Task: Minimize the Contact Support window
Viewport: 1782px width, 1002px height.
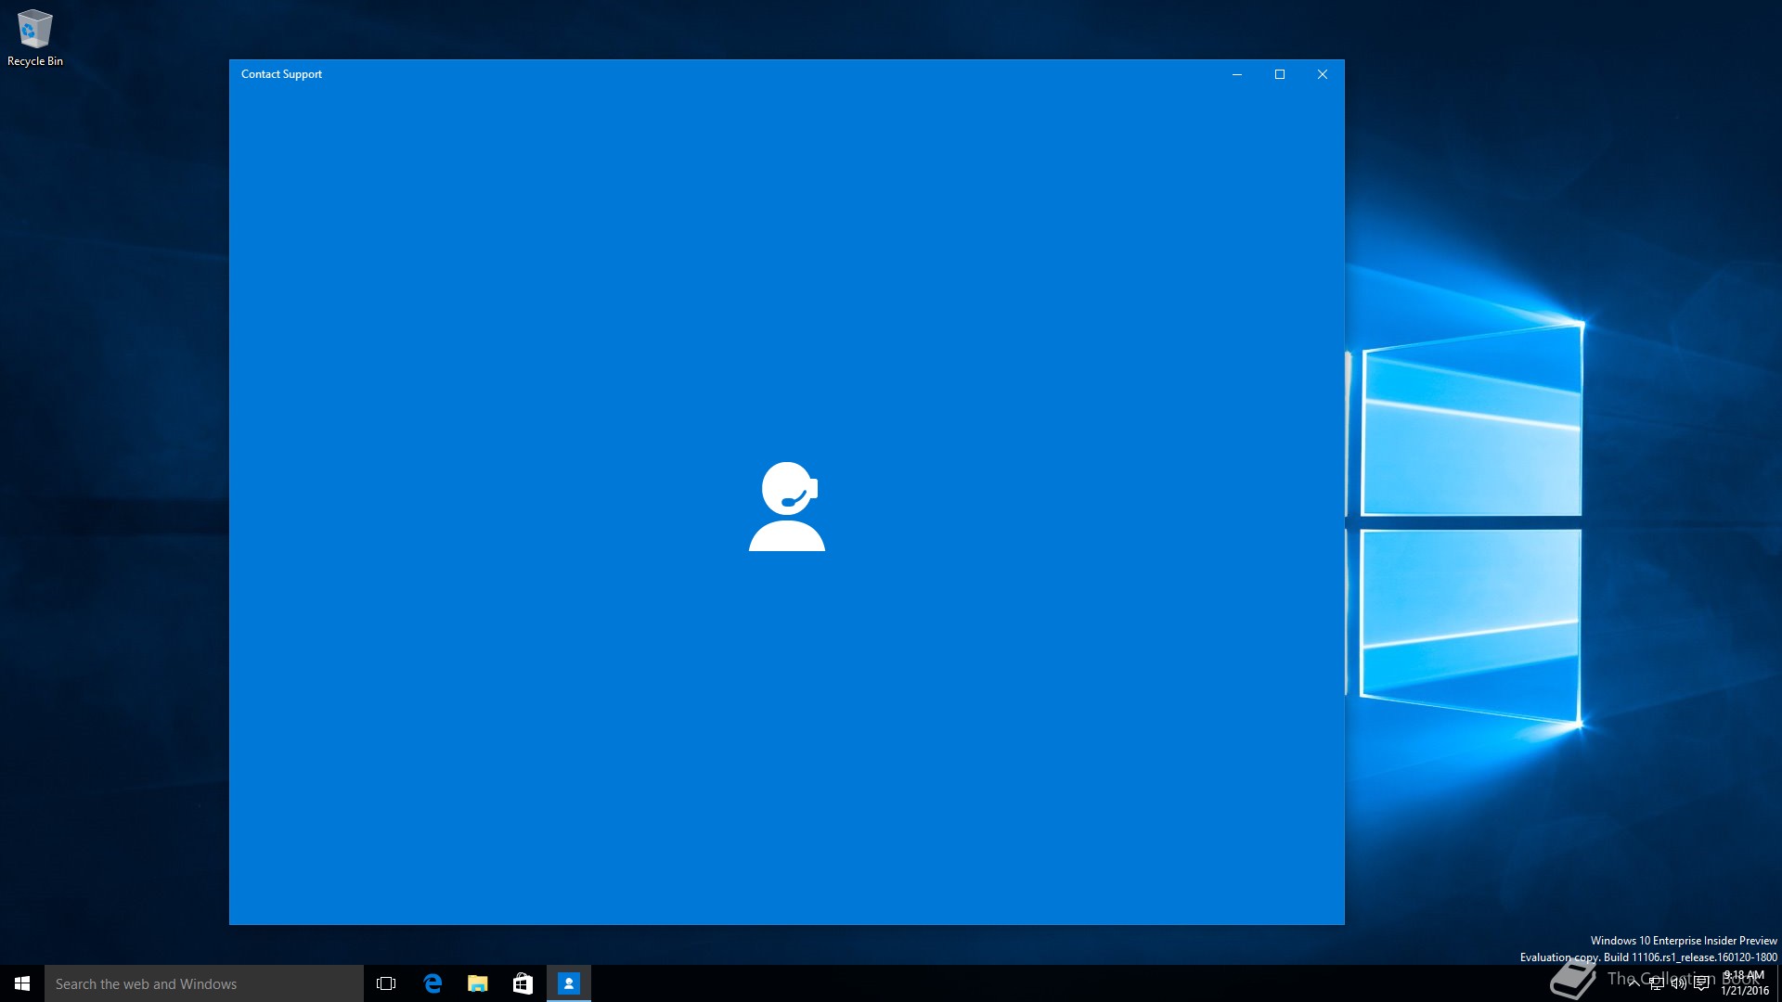Action: pyautogui.click(x=1237, y=74)
